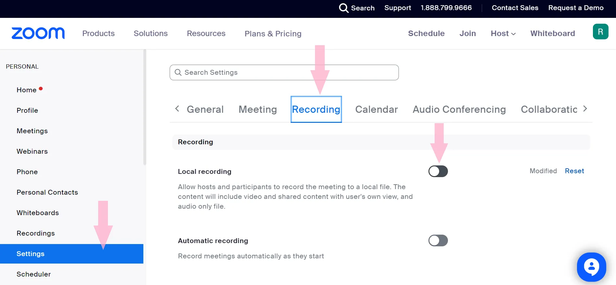Open the user avatar R menu
The width and height of the screenshot is (616, 285).
(600, 32)
